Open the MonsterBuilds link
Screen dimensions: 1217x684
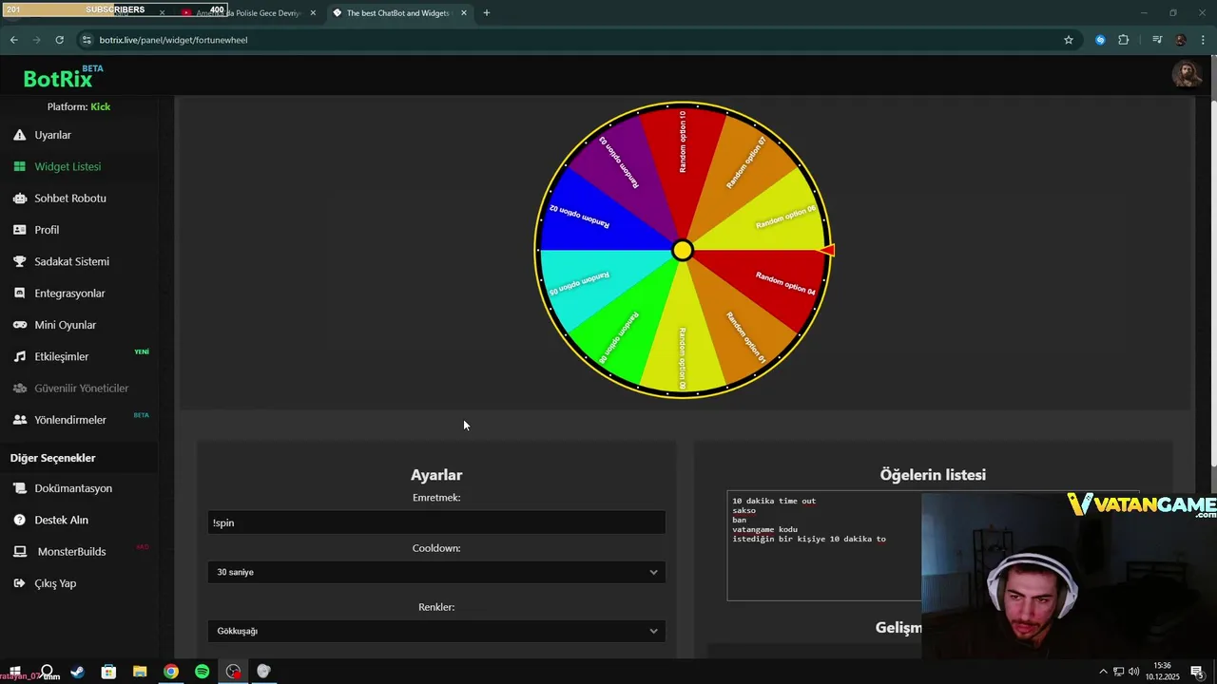(x=71, y=552)
